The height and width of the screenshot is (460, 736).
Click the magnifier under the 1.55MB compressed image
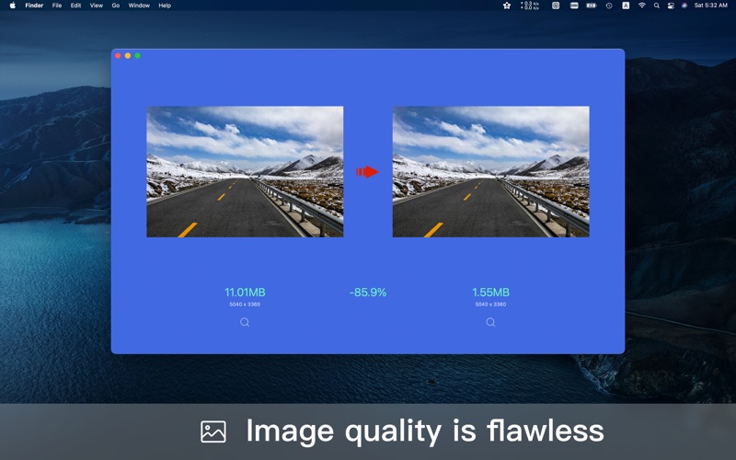pos(490,322)
